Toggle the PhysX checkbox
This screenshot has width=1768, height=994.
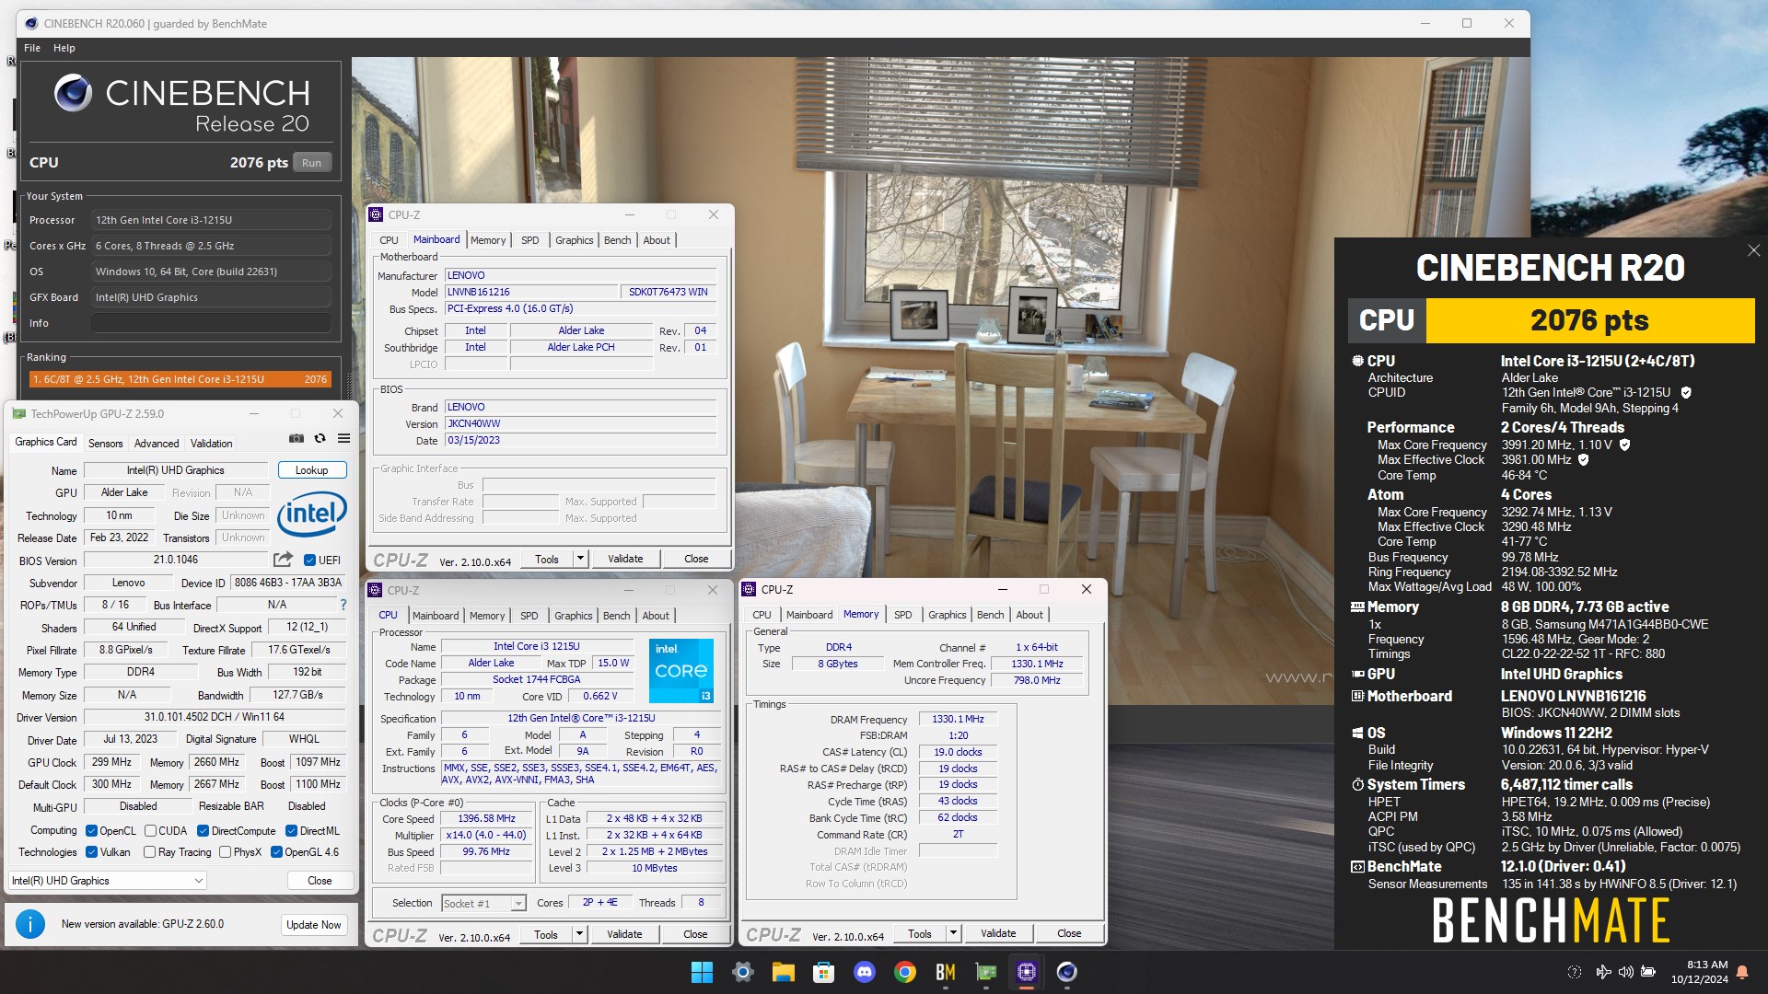225,852
